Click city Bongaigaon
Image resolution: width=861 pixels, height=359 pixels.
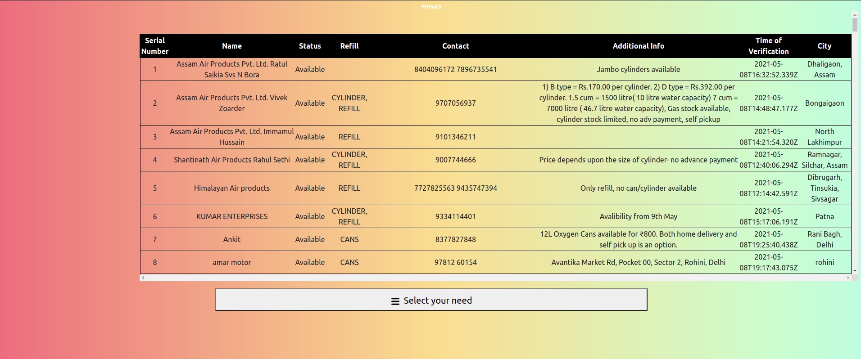coord(824,103)
